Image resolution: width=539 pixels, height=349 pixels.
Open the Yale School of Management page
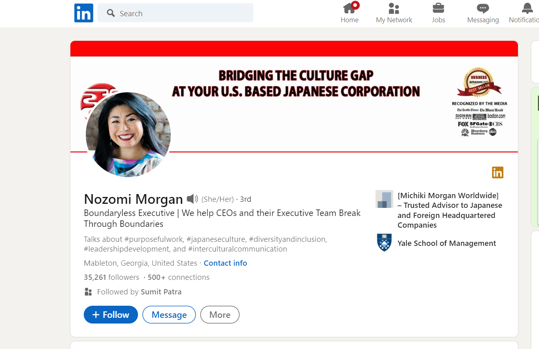pyautogui.click(x=447, y=243)
